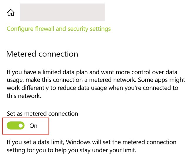The height and width of the screenshot is (162, 194).
Task: Click the white knob of the toggle switch
Action: click(21, 126)
